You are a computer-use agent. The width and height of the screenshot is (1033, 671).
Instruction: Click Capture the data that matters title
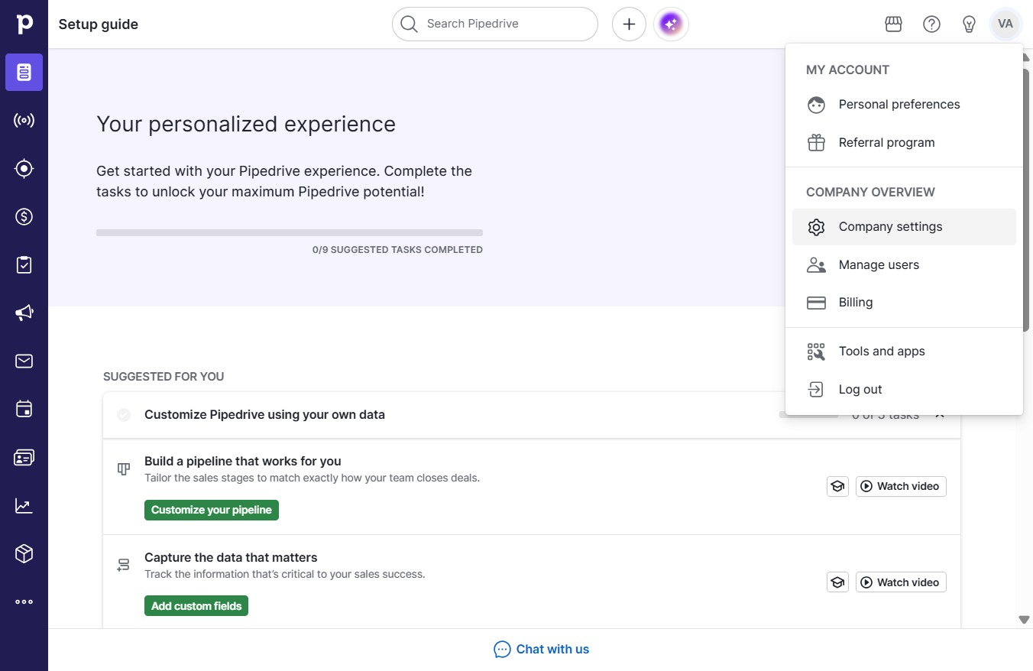click(x=231, y=558)
